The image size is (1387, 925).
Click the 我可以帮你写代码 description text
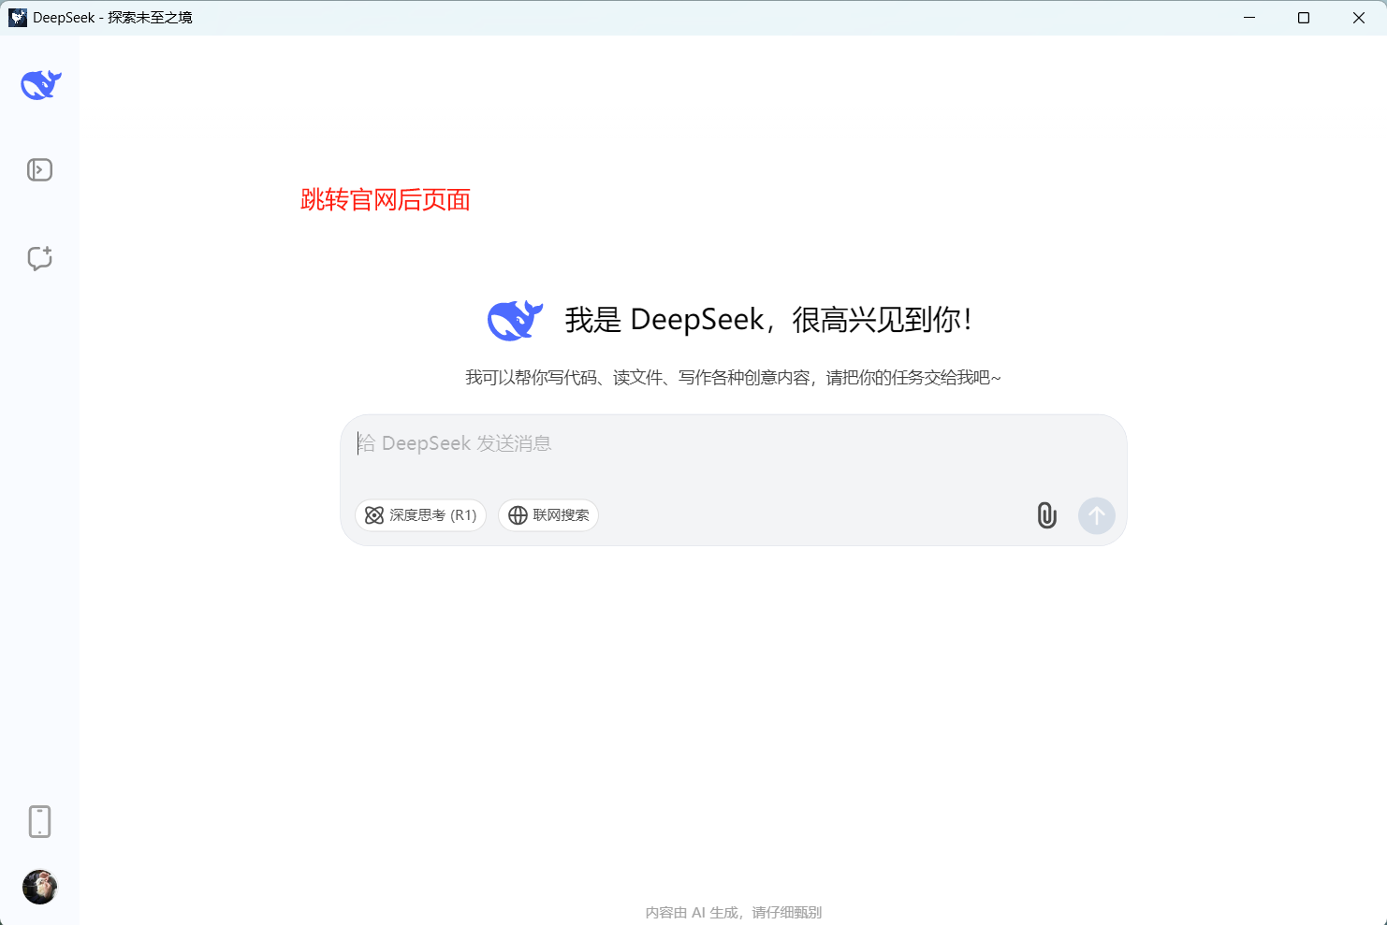pyautogui.click(x=733, y=377)
